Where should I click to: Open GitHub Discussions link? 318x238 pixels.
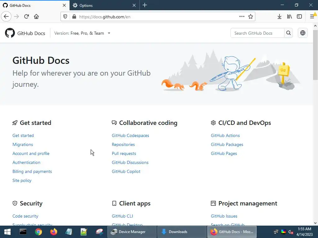pyautogui.click(x=130, y=162)
